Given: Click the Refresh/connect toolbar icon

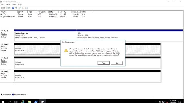Looking at the screenshot, I should (x=20, y=8).
